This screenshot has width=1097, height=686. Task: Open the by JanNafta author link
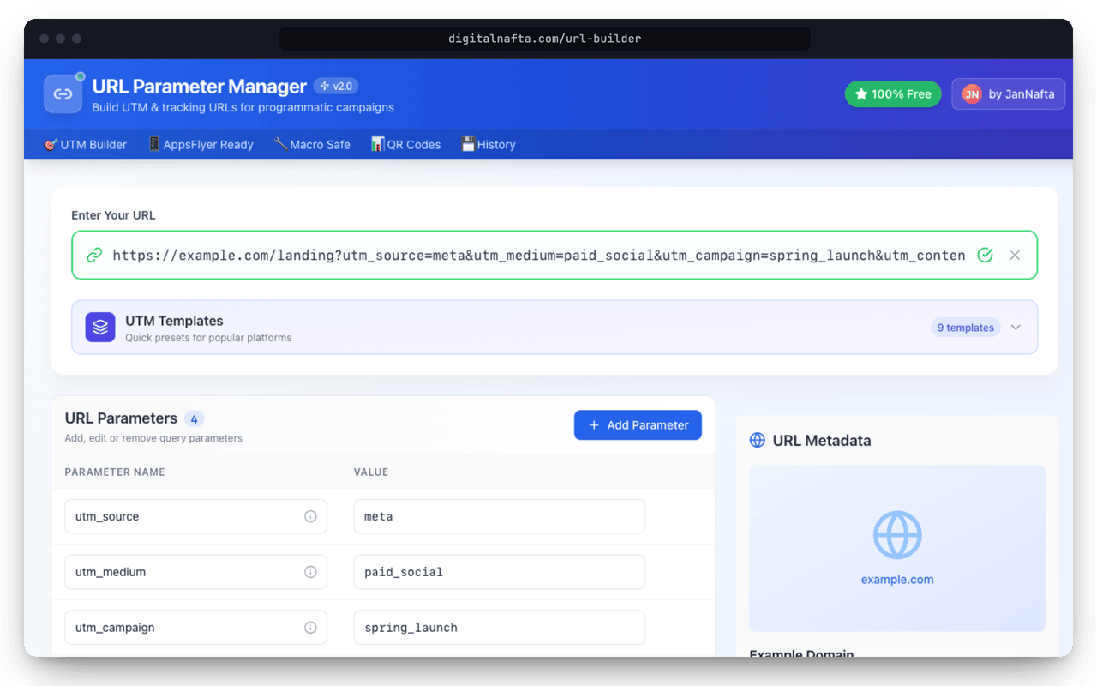pyautogui.click(x=1008, y=94)
